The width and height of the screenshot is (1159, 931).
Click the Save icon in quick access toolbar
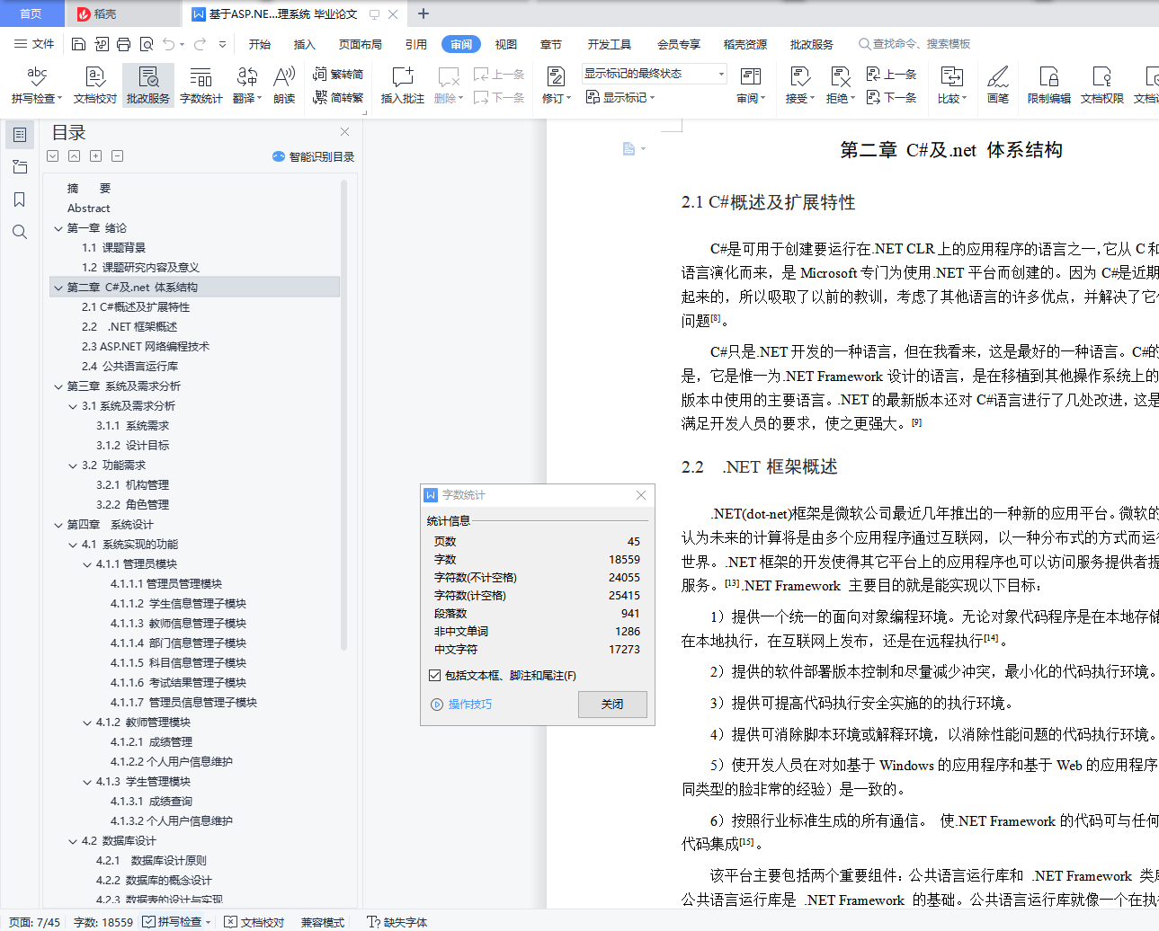pos(78,44)
